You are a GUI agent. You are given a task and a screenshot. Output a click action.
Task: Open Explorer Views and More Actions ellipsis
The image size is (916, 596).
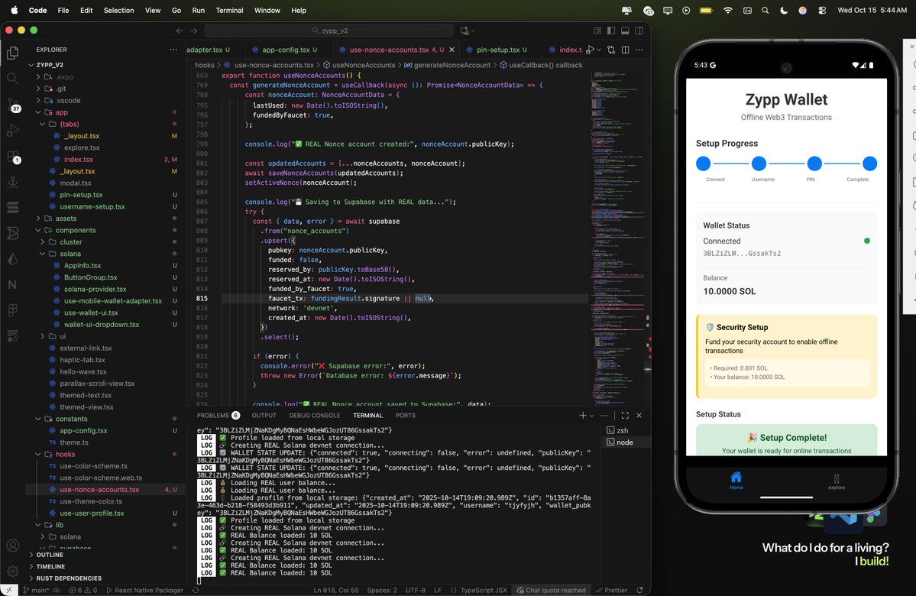coord(173,50)
